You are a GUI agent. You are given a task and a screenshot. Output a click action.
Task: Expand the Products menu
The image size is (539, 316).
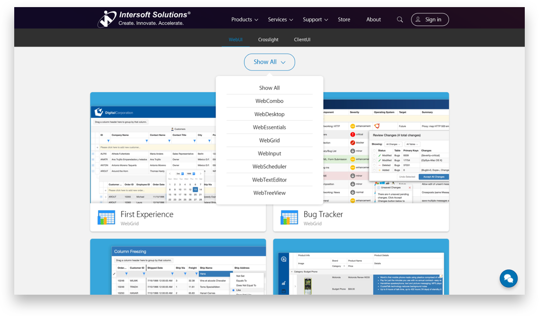pyautogui.click(x=244, y=20)
